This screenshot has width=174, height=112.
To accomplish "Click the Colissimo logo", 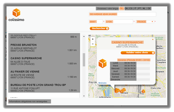I will point(16,15).
